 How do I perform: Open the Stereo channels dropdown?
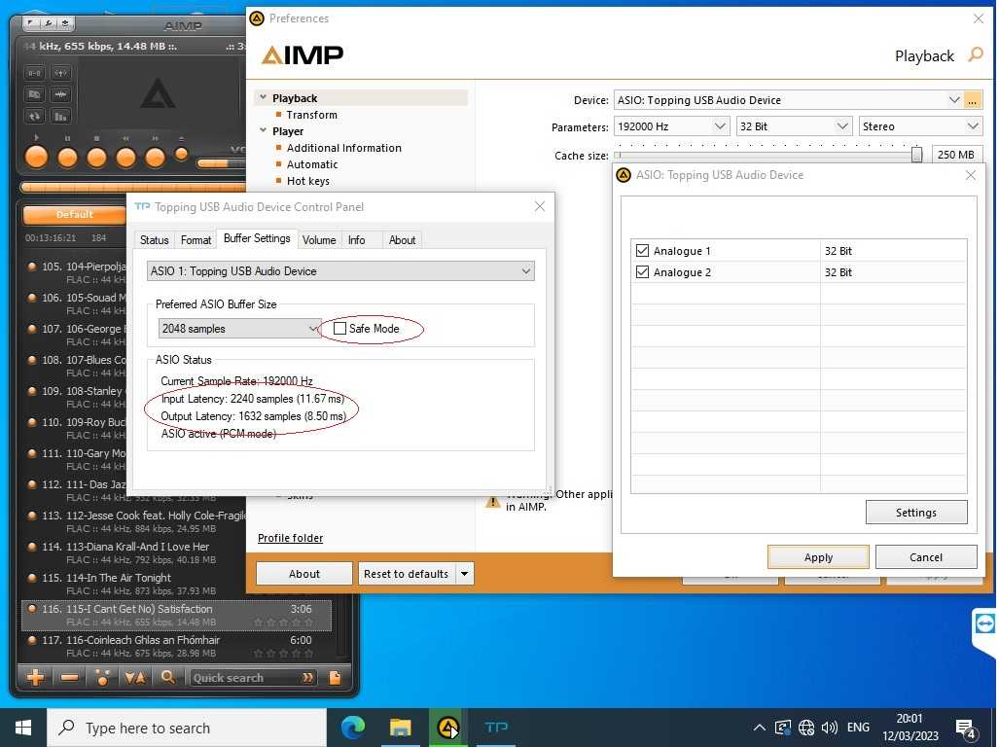coord(972,126)
